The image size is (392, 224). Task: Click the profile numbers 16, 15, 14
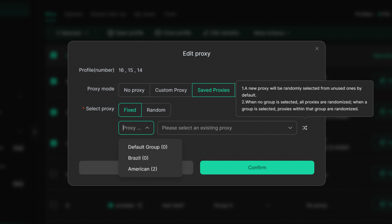(x=131, y=70)
